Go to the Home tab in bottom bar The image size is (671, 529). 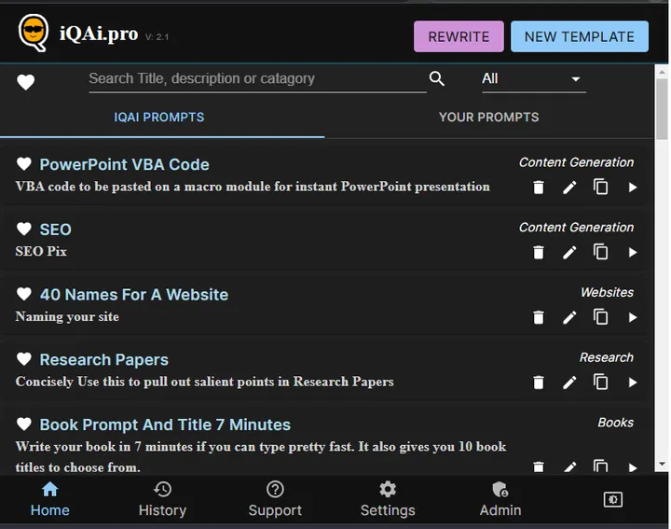(50, 499)
